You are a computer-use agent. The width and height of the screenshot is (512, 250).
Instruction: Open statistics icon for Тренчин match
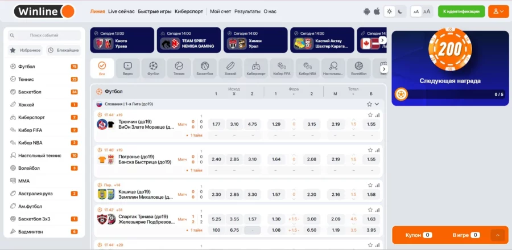click(377, 114)
